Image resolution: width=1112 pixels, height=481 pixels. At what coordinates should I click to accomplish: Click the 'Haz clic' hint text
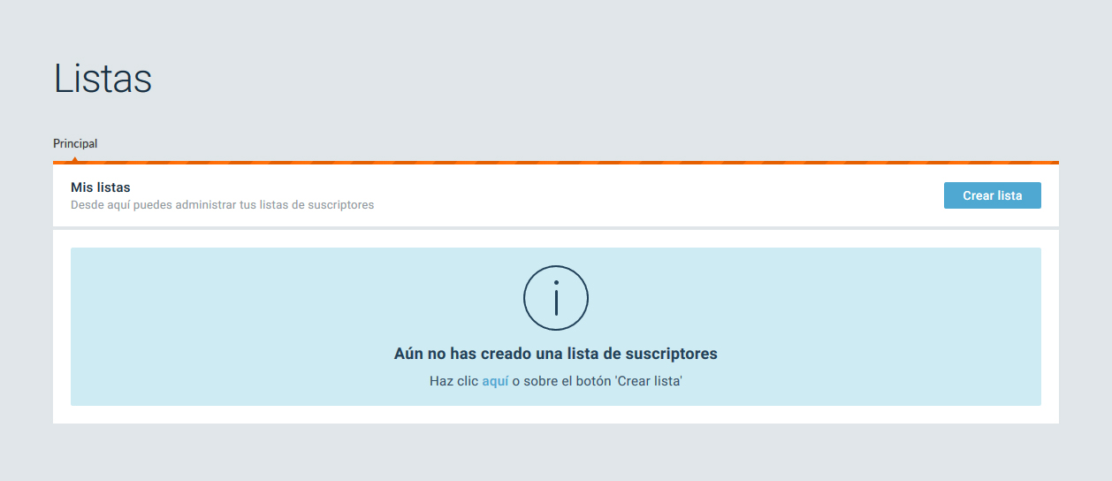[x=453, y=381]
